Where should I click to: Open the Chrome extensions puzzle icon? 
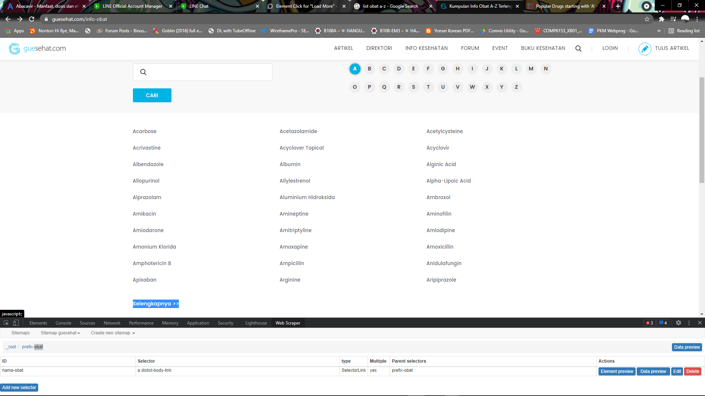(x=661, y=19)
